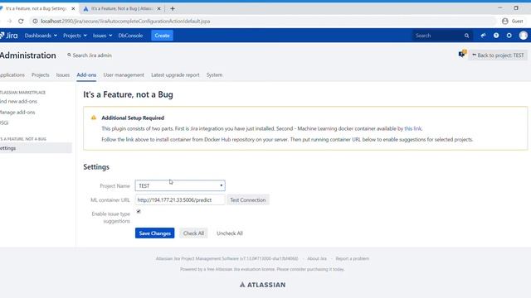Reload the page with the refresh icon
Viewport: 531px width, 298px height.
point(21,21)
